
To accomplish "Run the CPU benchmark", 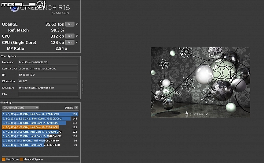I will [x=70, y=36].
